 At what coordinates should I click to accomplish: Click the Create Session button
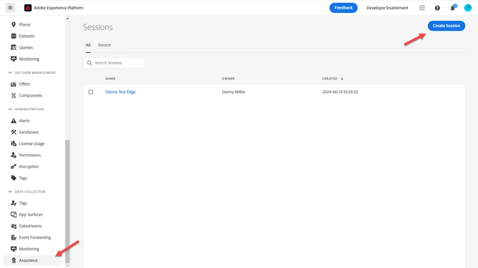(x=446, y=26)
